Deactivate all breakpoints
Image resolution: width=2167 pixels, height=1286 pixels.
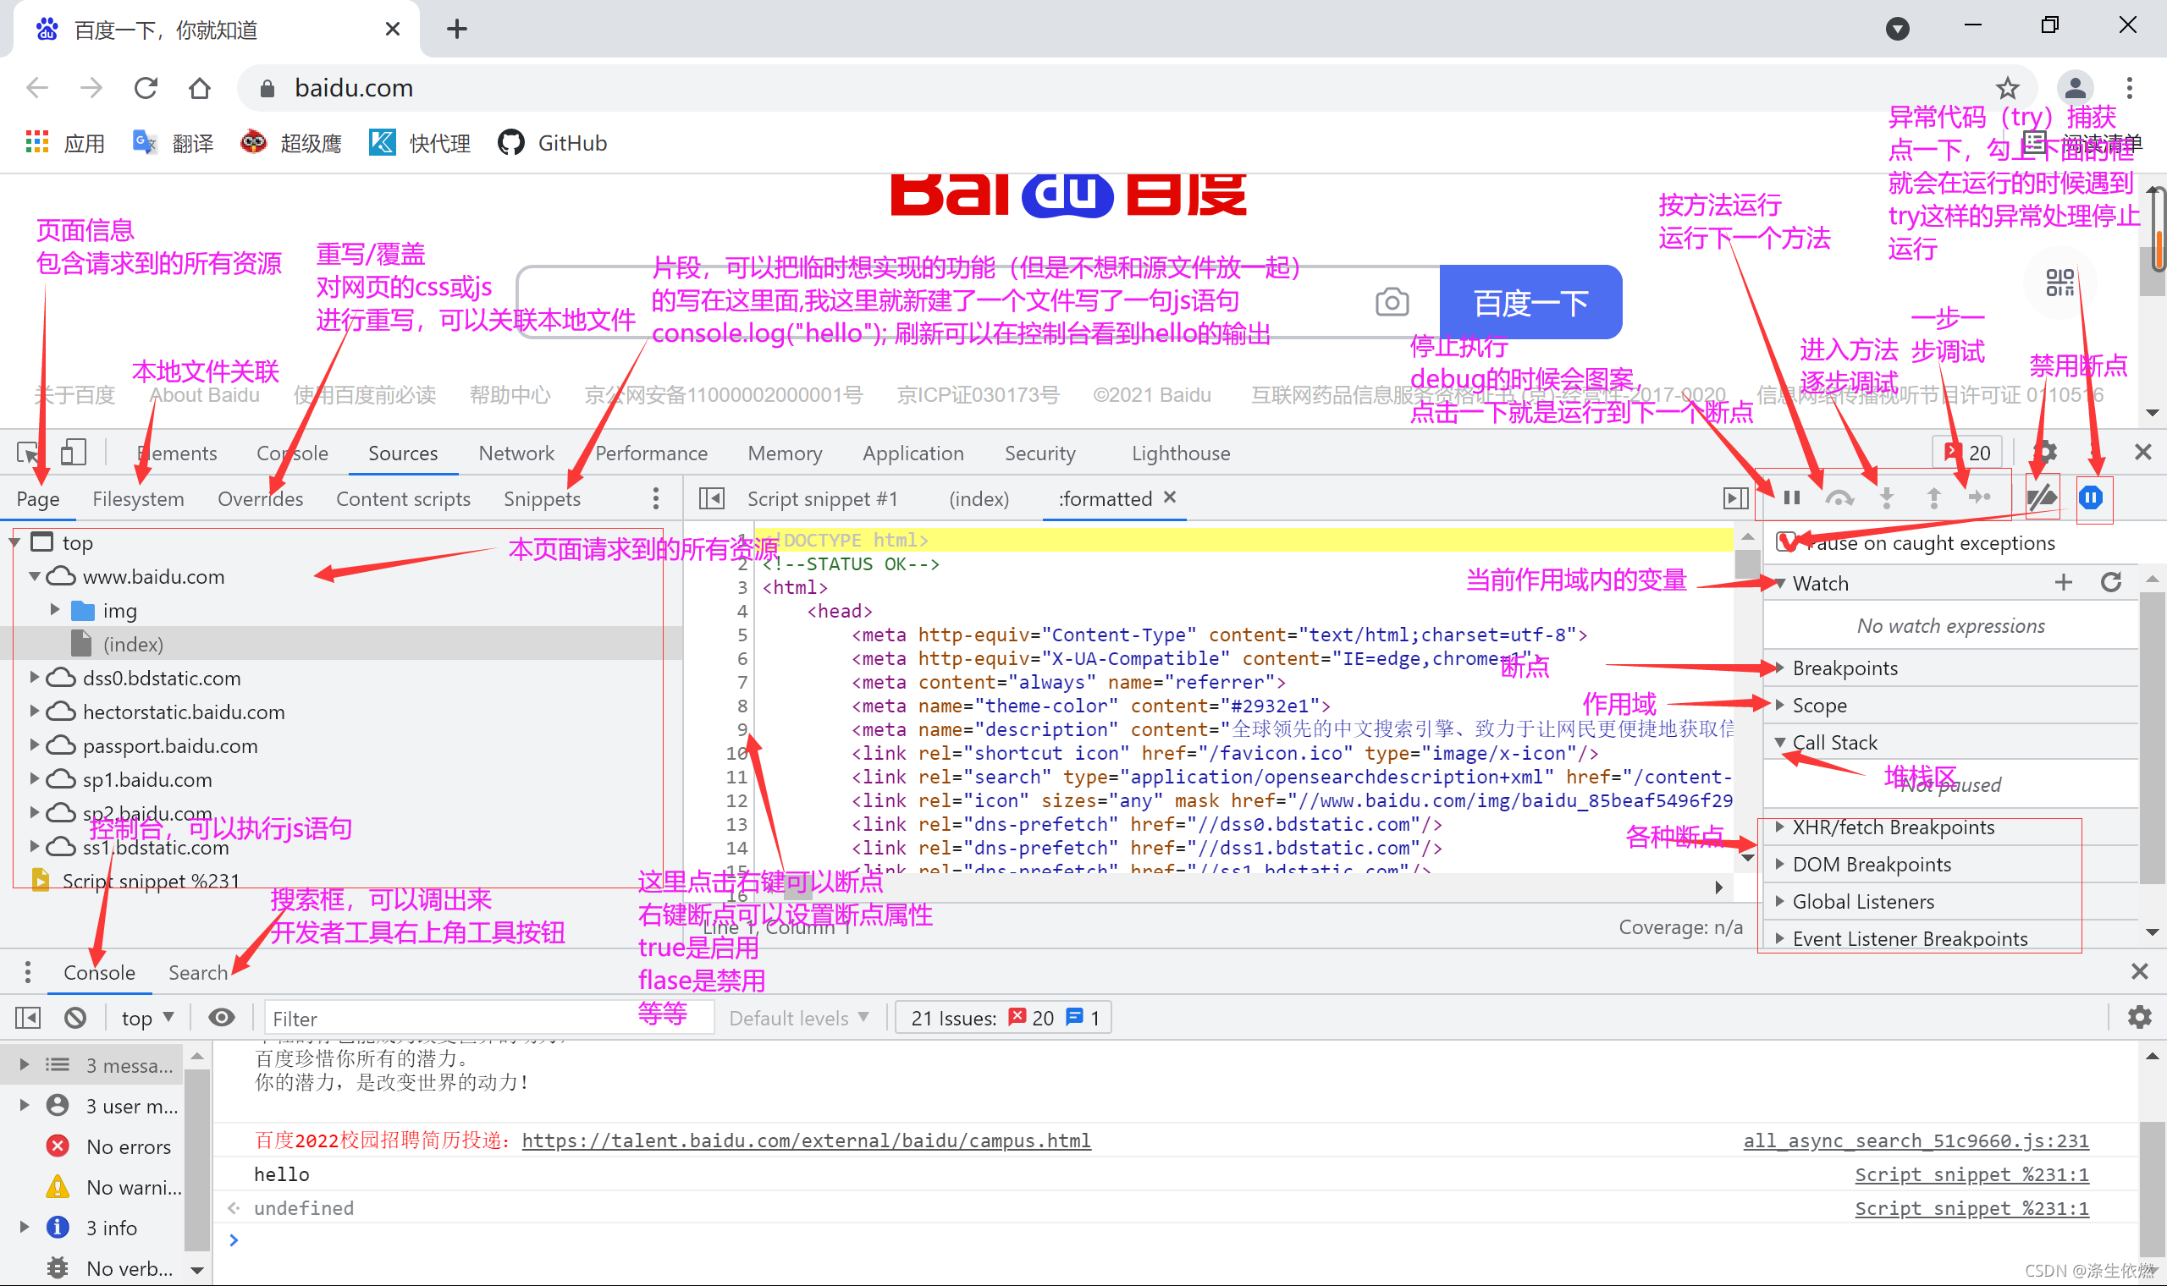[x=2042, y=497]
